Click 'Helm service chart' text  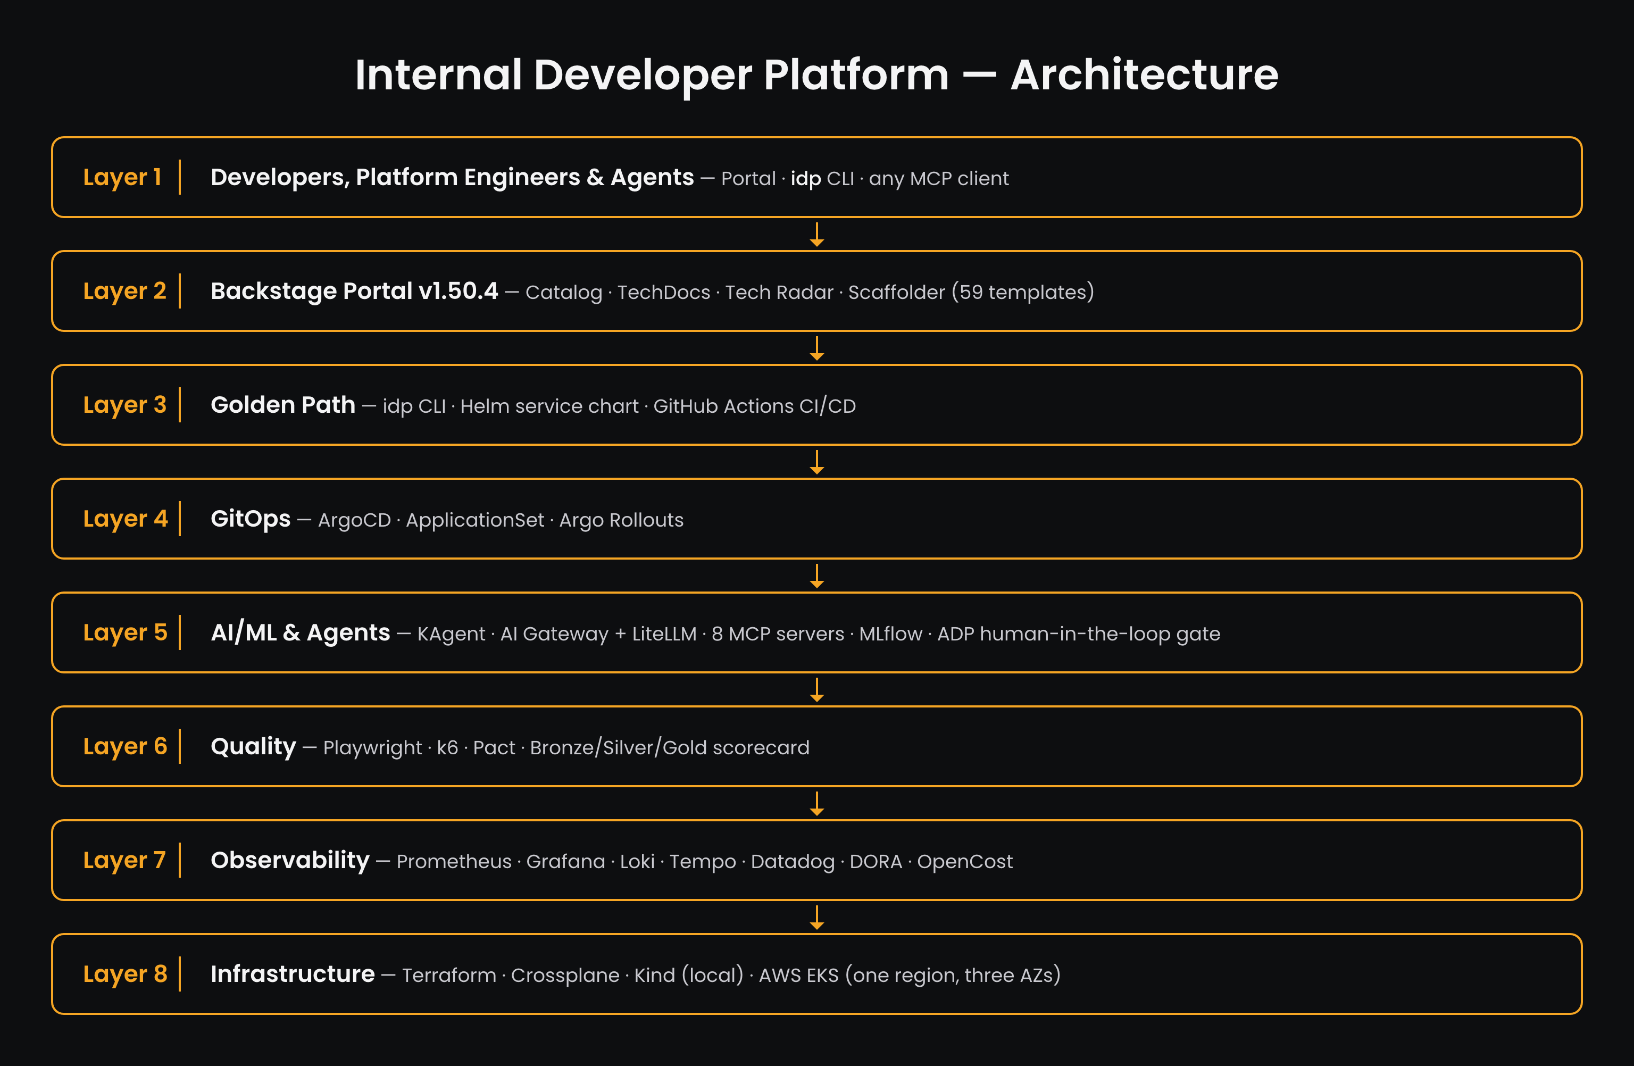pyautogui.click(x=549, y=406)
